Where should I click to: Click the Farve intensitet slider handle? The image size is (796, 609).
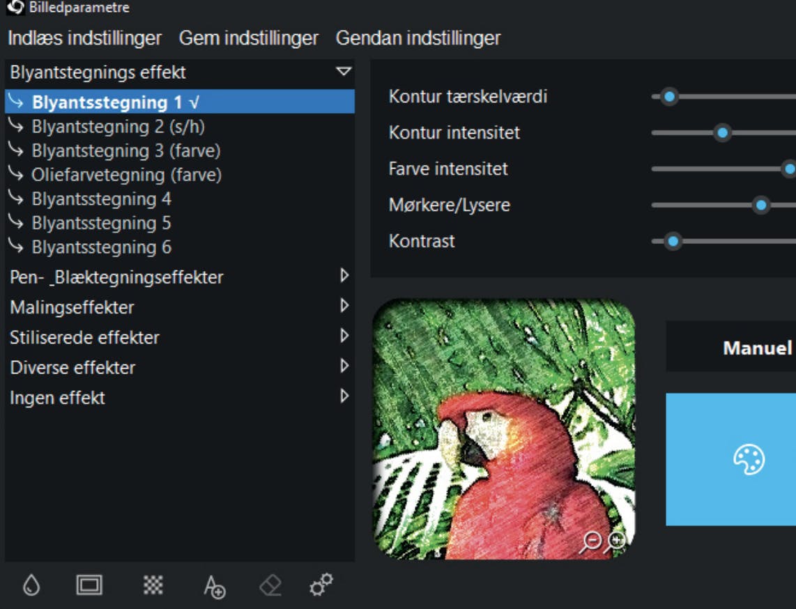[x=789, y=169]
